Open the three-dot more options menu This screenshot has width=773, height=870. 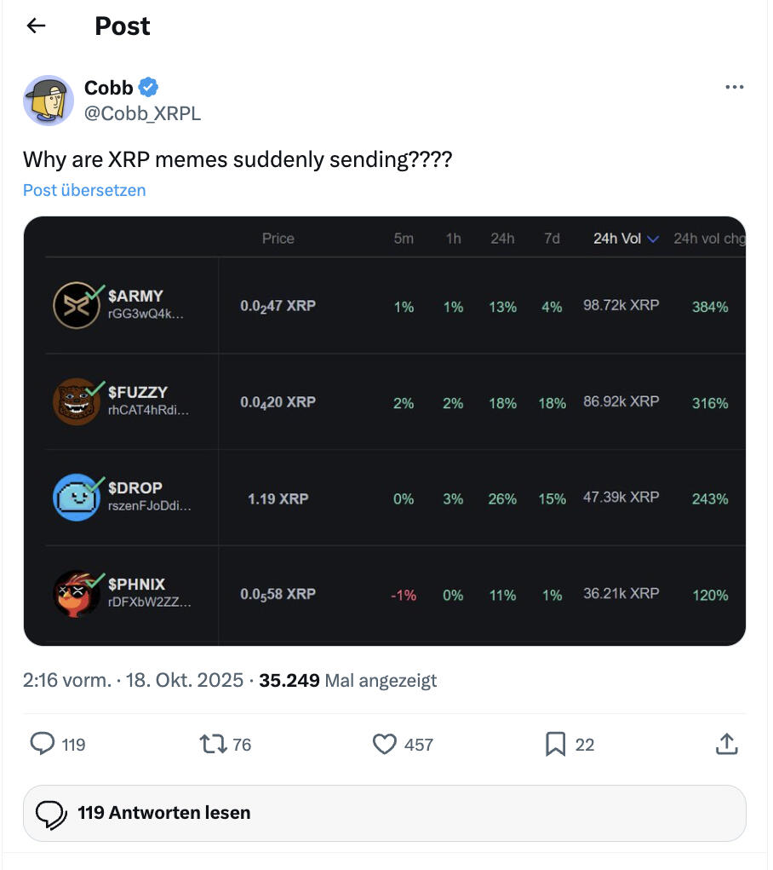[x=734, y=87]
